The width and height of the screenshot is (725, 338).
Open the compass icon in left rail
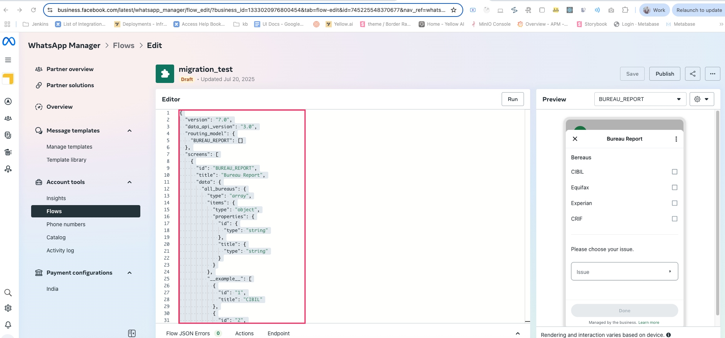8,101
